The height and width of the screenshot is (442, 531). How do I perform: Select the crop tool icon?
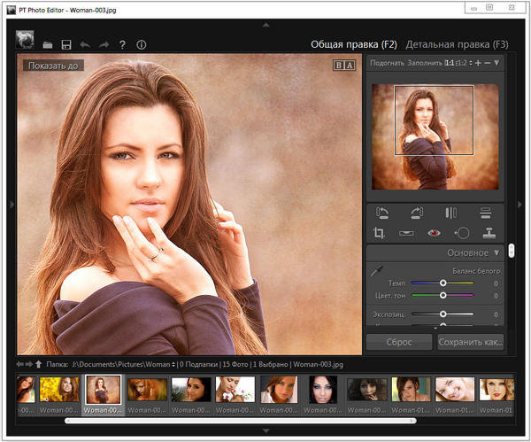tap(379, 233)
